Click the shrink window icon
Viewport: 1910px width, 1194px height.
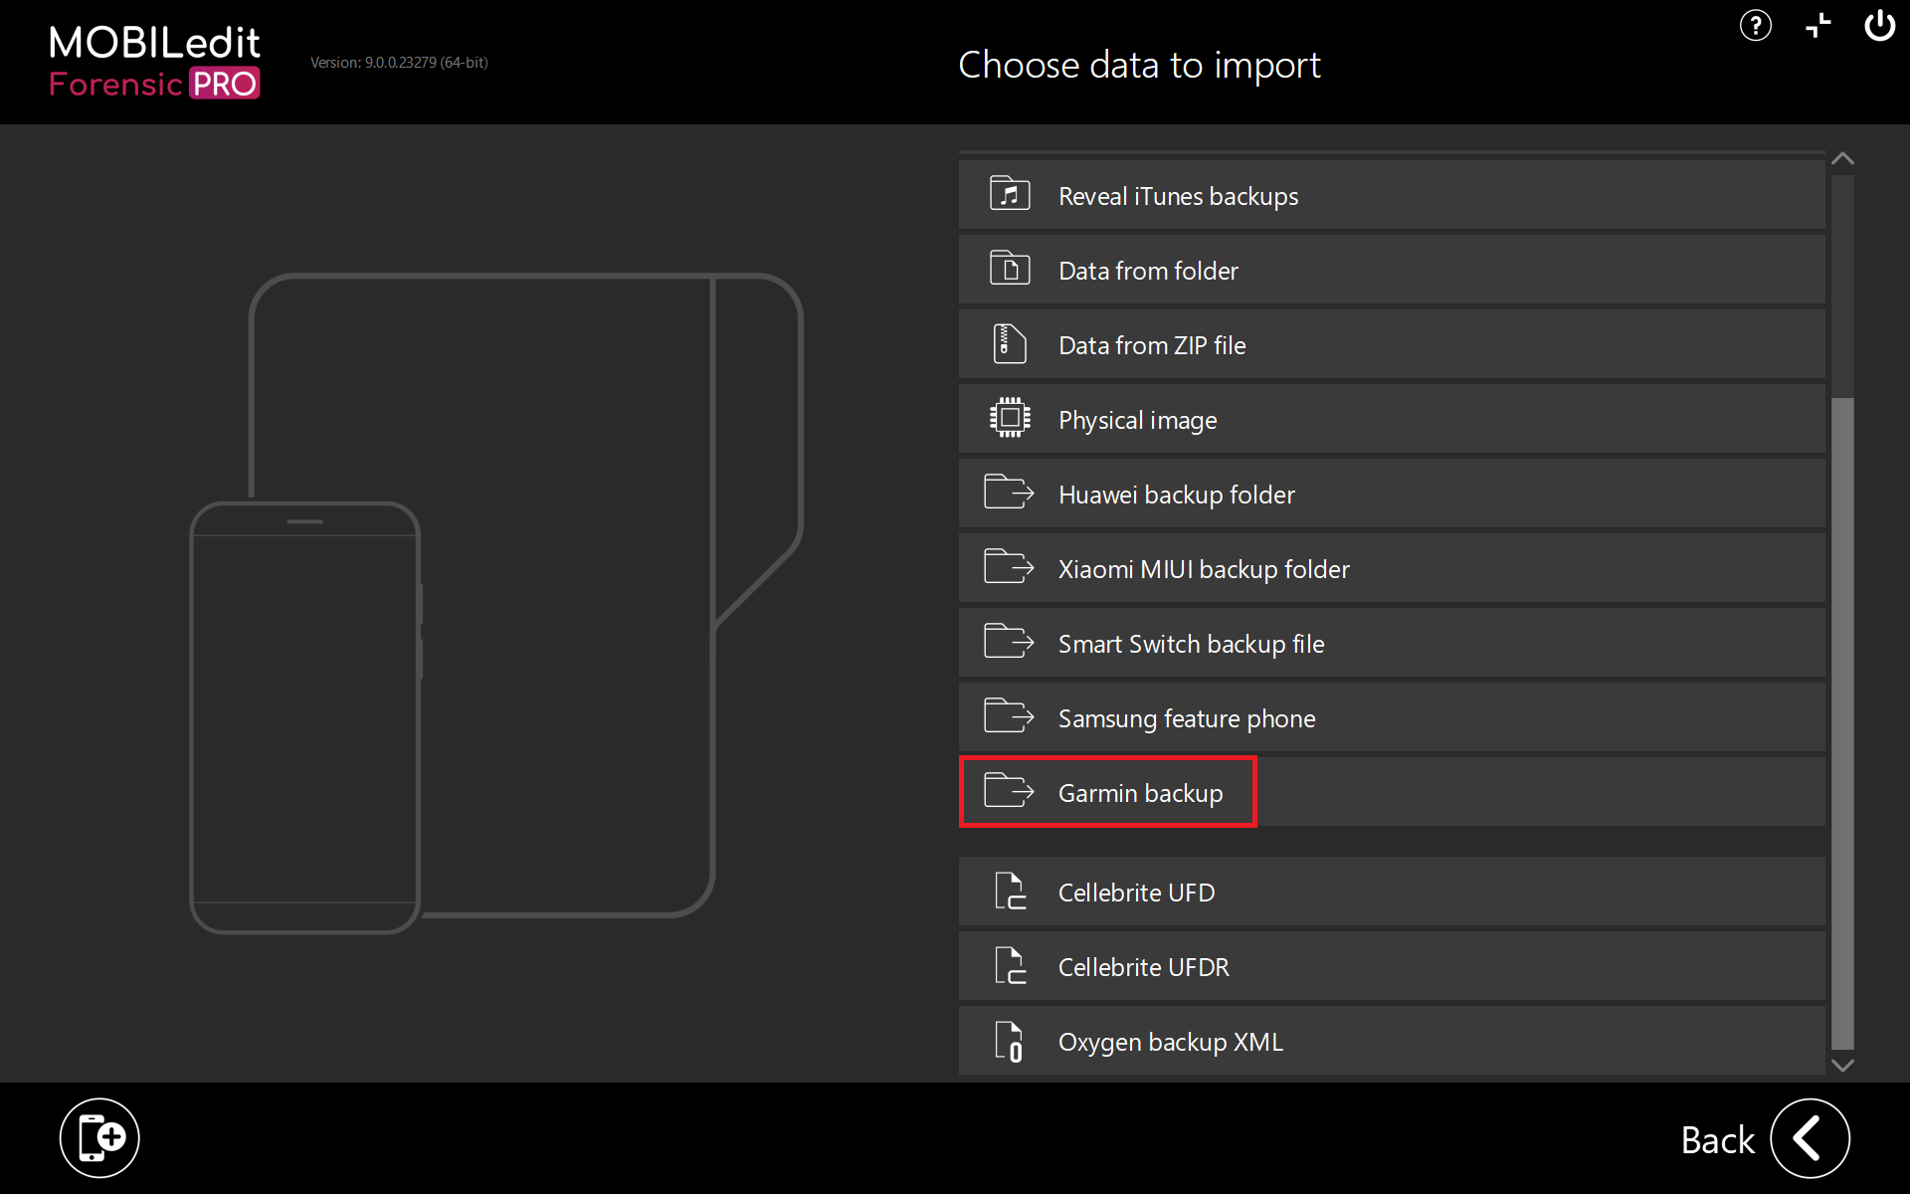click(1817, 26)
